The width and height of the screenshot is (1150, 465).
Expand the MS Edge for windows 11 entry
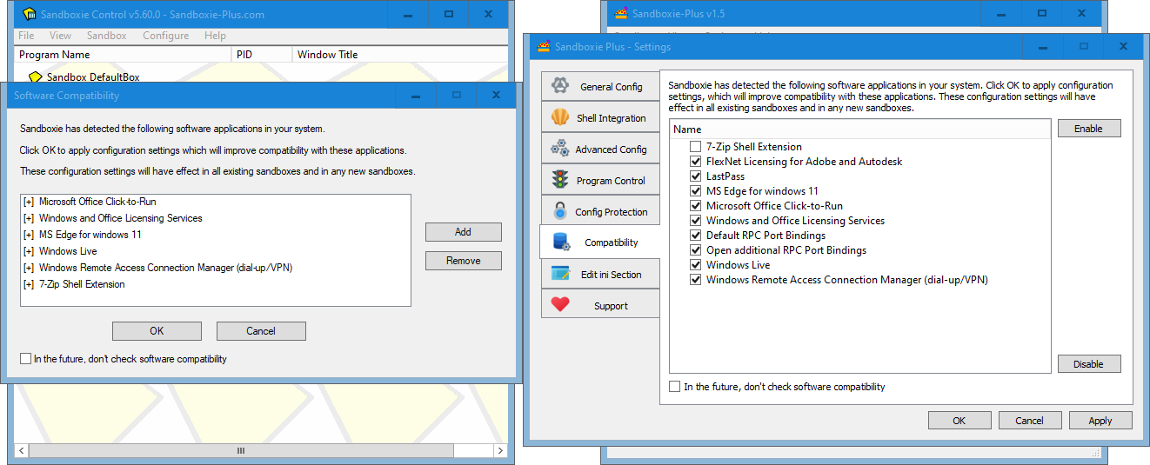[x=29, y=235]
